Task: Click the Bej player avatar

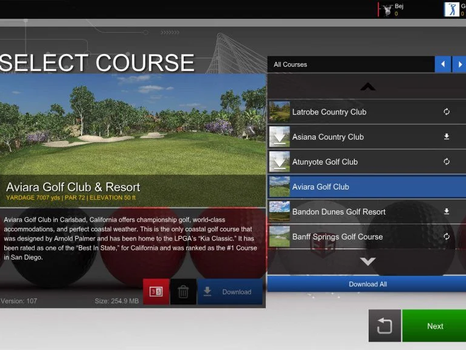Action: pyautogui.click(x=386, y=9)
